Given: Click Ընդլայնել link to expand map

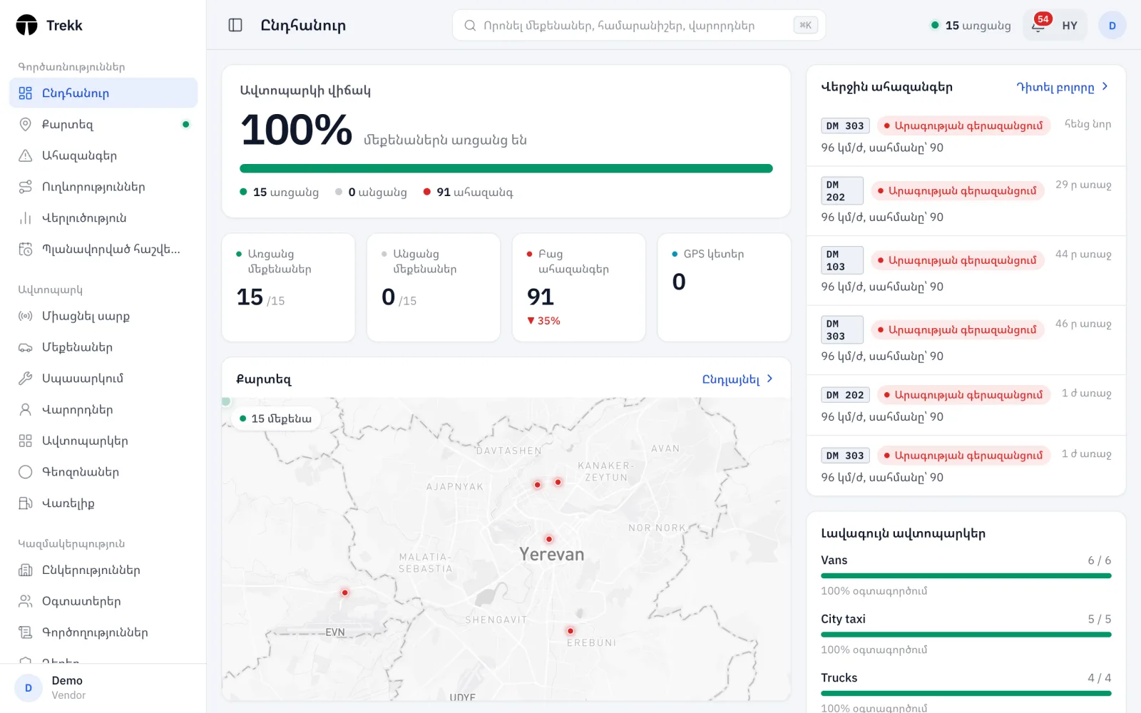Looking at the screenshot, I should click(x=737, y=379).
